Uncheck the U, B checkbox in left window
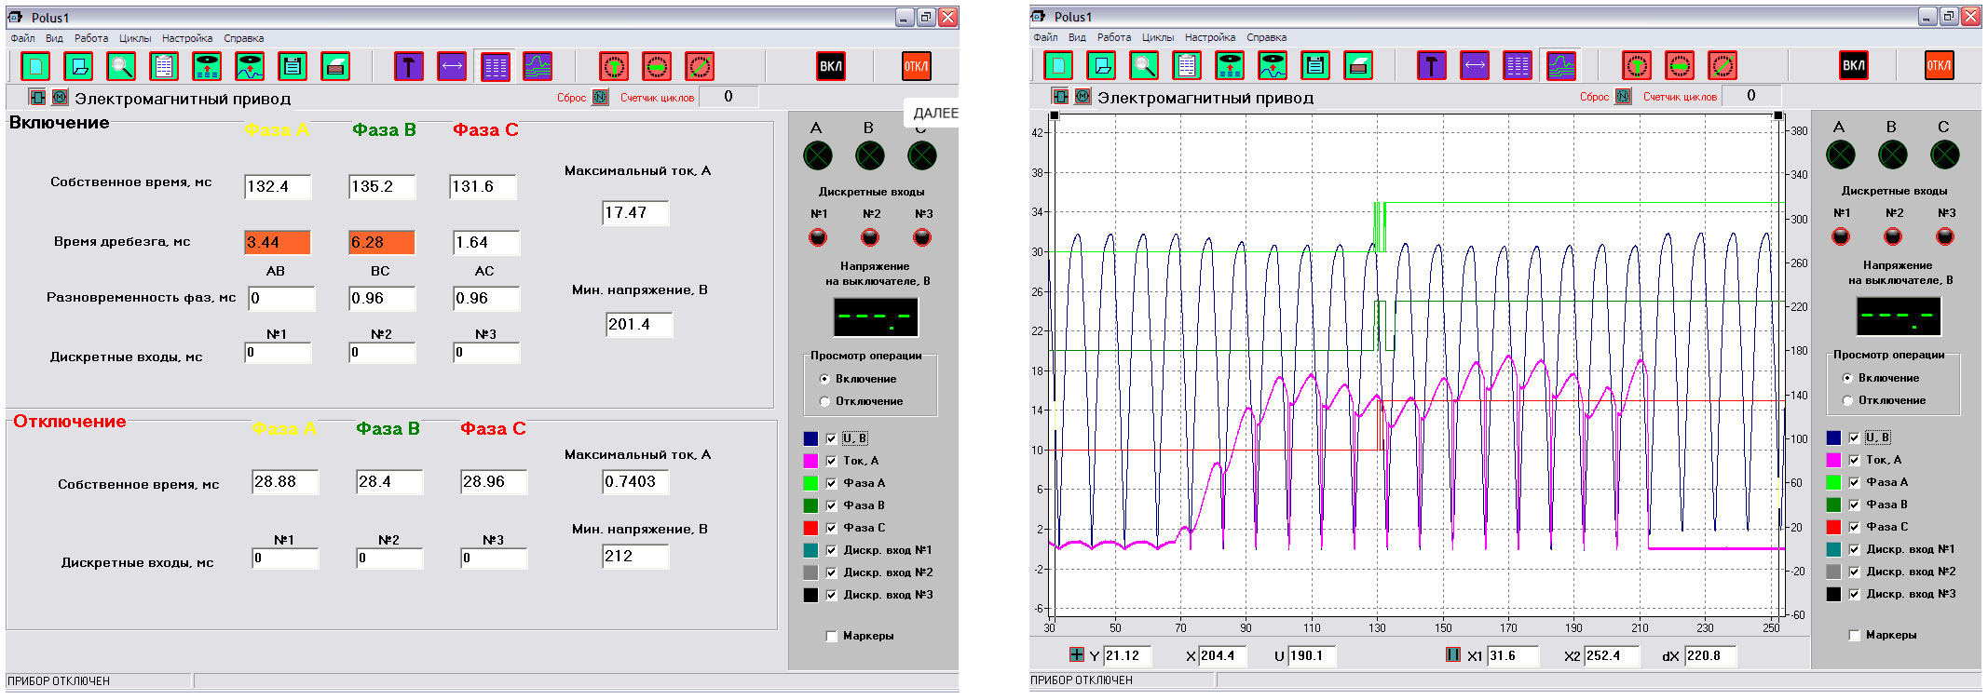This screenshot has height=700, width=1988. click(831, 438)
